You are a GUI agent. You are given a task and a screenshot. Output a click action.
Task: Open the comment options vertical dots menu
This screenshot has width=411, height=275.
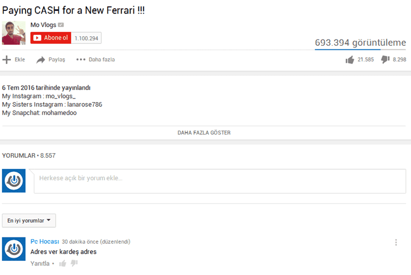tap(396, 242)
